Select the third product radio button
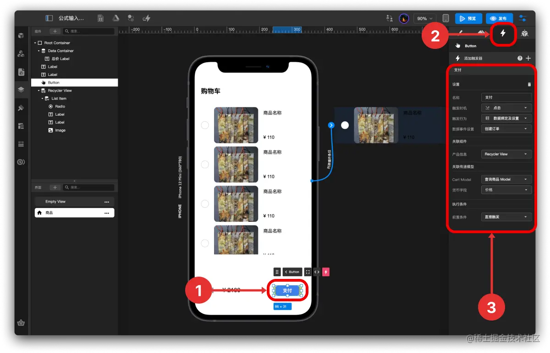The height and width of the screenshot is (353, 550). click(x=205, y=203)
